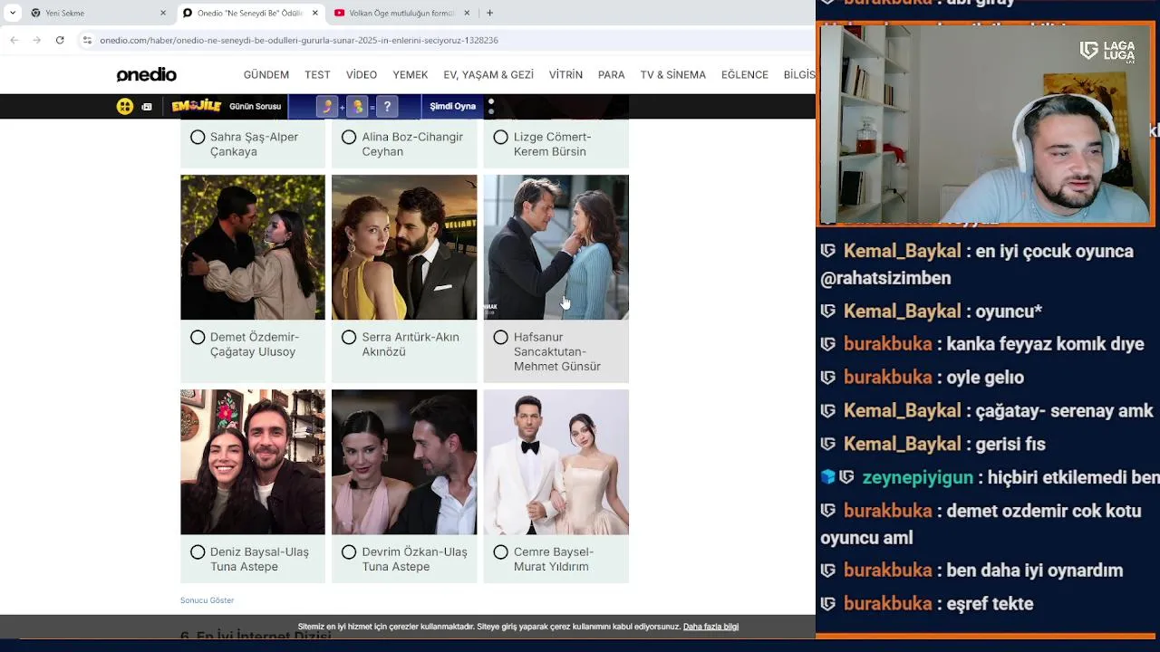Viewport: 1160px width, 652px height.
Task: Choose Lizge Cömert-Kerem Bürsin radio option
Action: [x=500, y=138]
